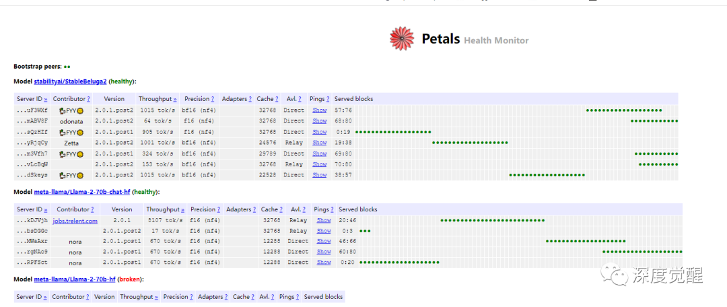Click the Petals flower logo
This screenshot has height=307, width=727.
coord(401,38)
